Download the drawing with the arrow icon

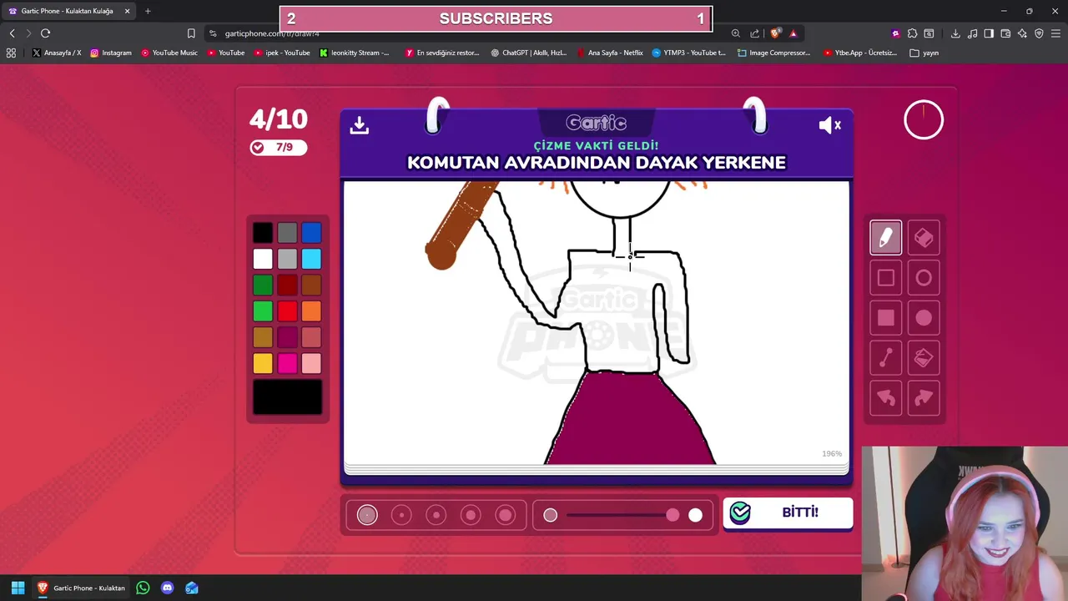tap(360, 125)
